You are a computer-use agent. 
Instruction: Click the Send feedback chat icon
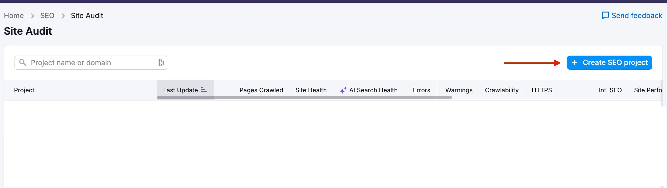[x=605, y=16]
